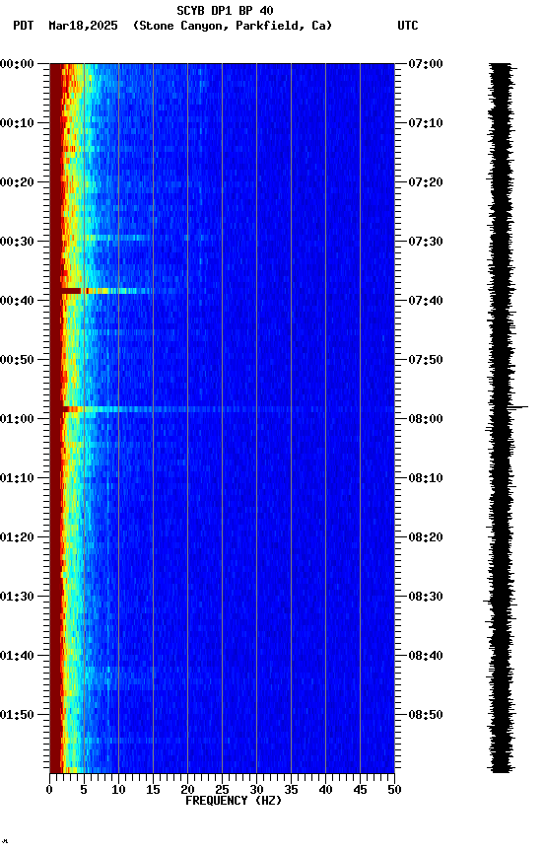Click the '00:50' PDT time label
The image size is (544, 852).
17,360
